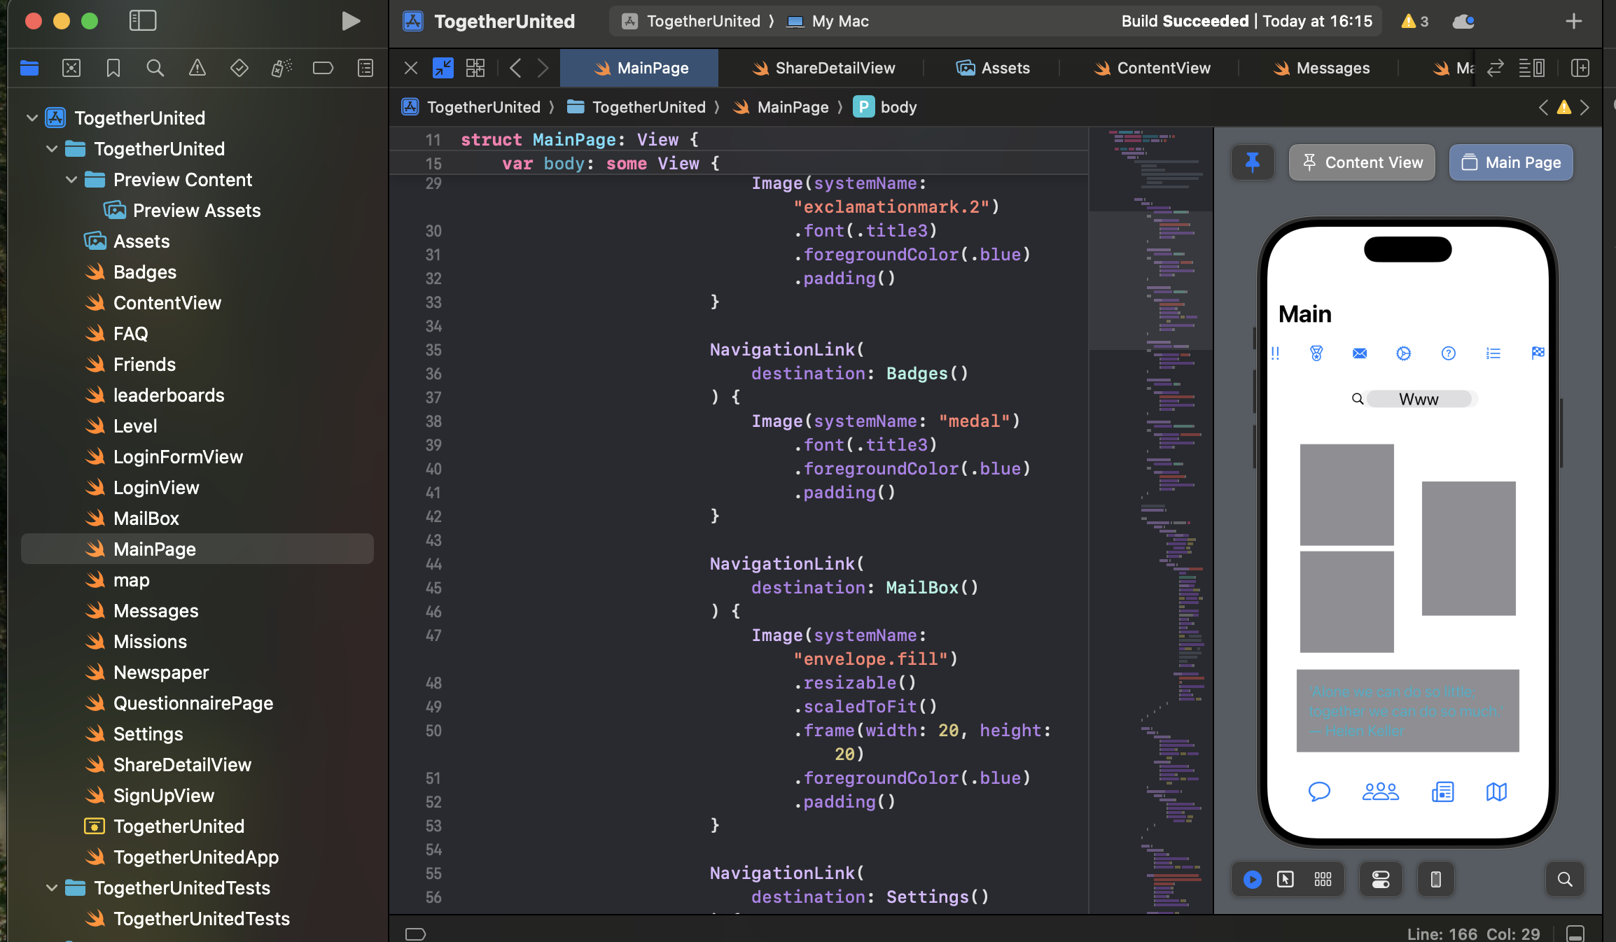This screenshot has width=1616, height=942.
Task: Zoom the preview canvas magnifier
Action: pos(1564,879)
